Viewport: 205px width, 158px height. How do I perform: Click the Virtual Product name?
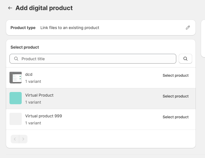pos(39,95)
